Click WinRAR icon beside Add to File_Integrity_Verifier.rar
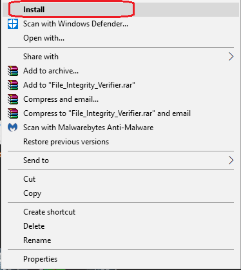This screenshot has width=241, height=270. point(13,85)
